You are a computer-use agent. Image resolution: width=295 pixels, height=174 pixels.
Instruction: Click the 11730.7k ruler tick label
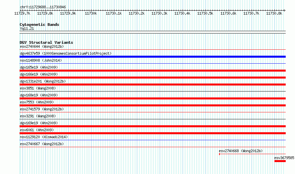tap(251, 13)
